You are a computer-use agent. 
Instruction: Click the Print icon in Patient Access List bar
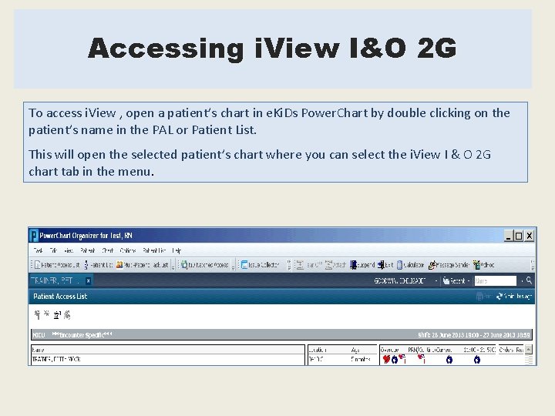pyautogui.click(x=483, y=296)
